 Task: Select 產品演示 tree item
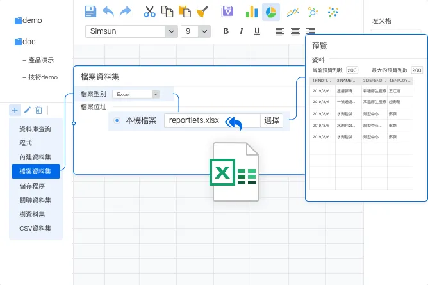(x=41, y=60)
